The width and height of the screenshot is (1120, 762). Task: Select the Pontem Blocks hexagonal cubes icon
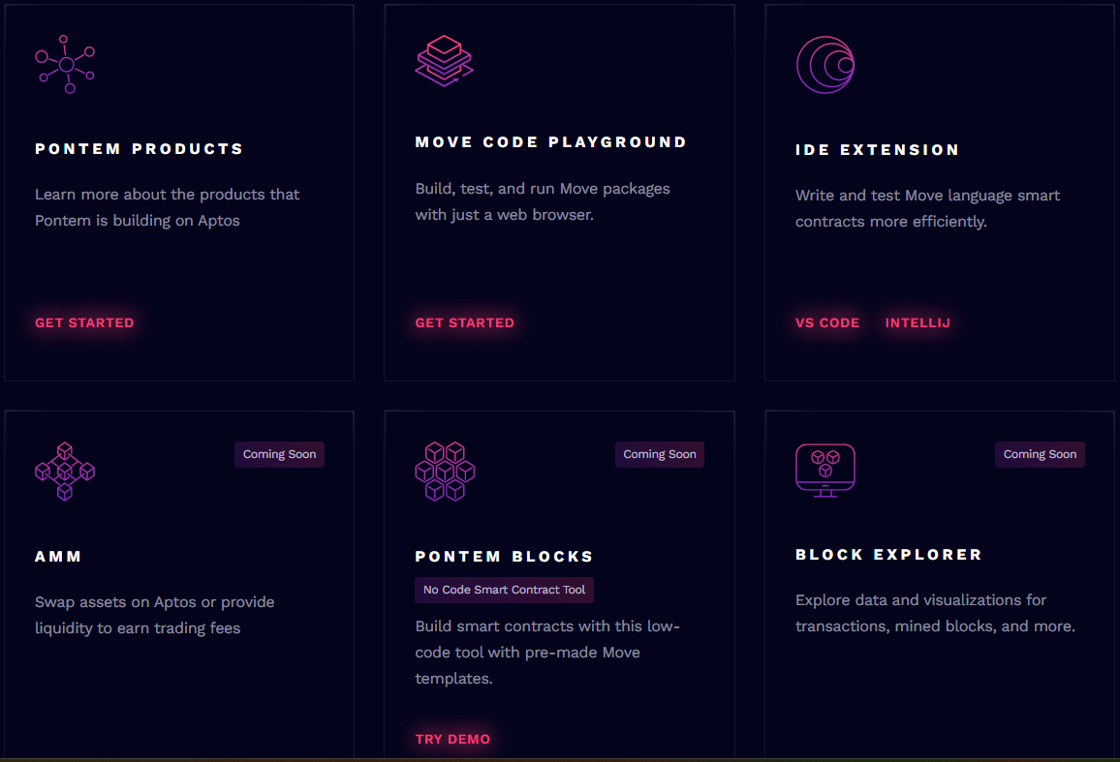(x=444, y=472)
